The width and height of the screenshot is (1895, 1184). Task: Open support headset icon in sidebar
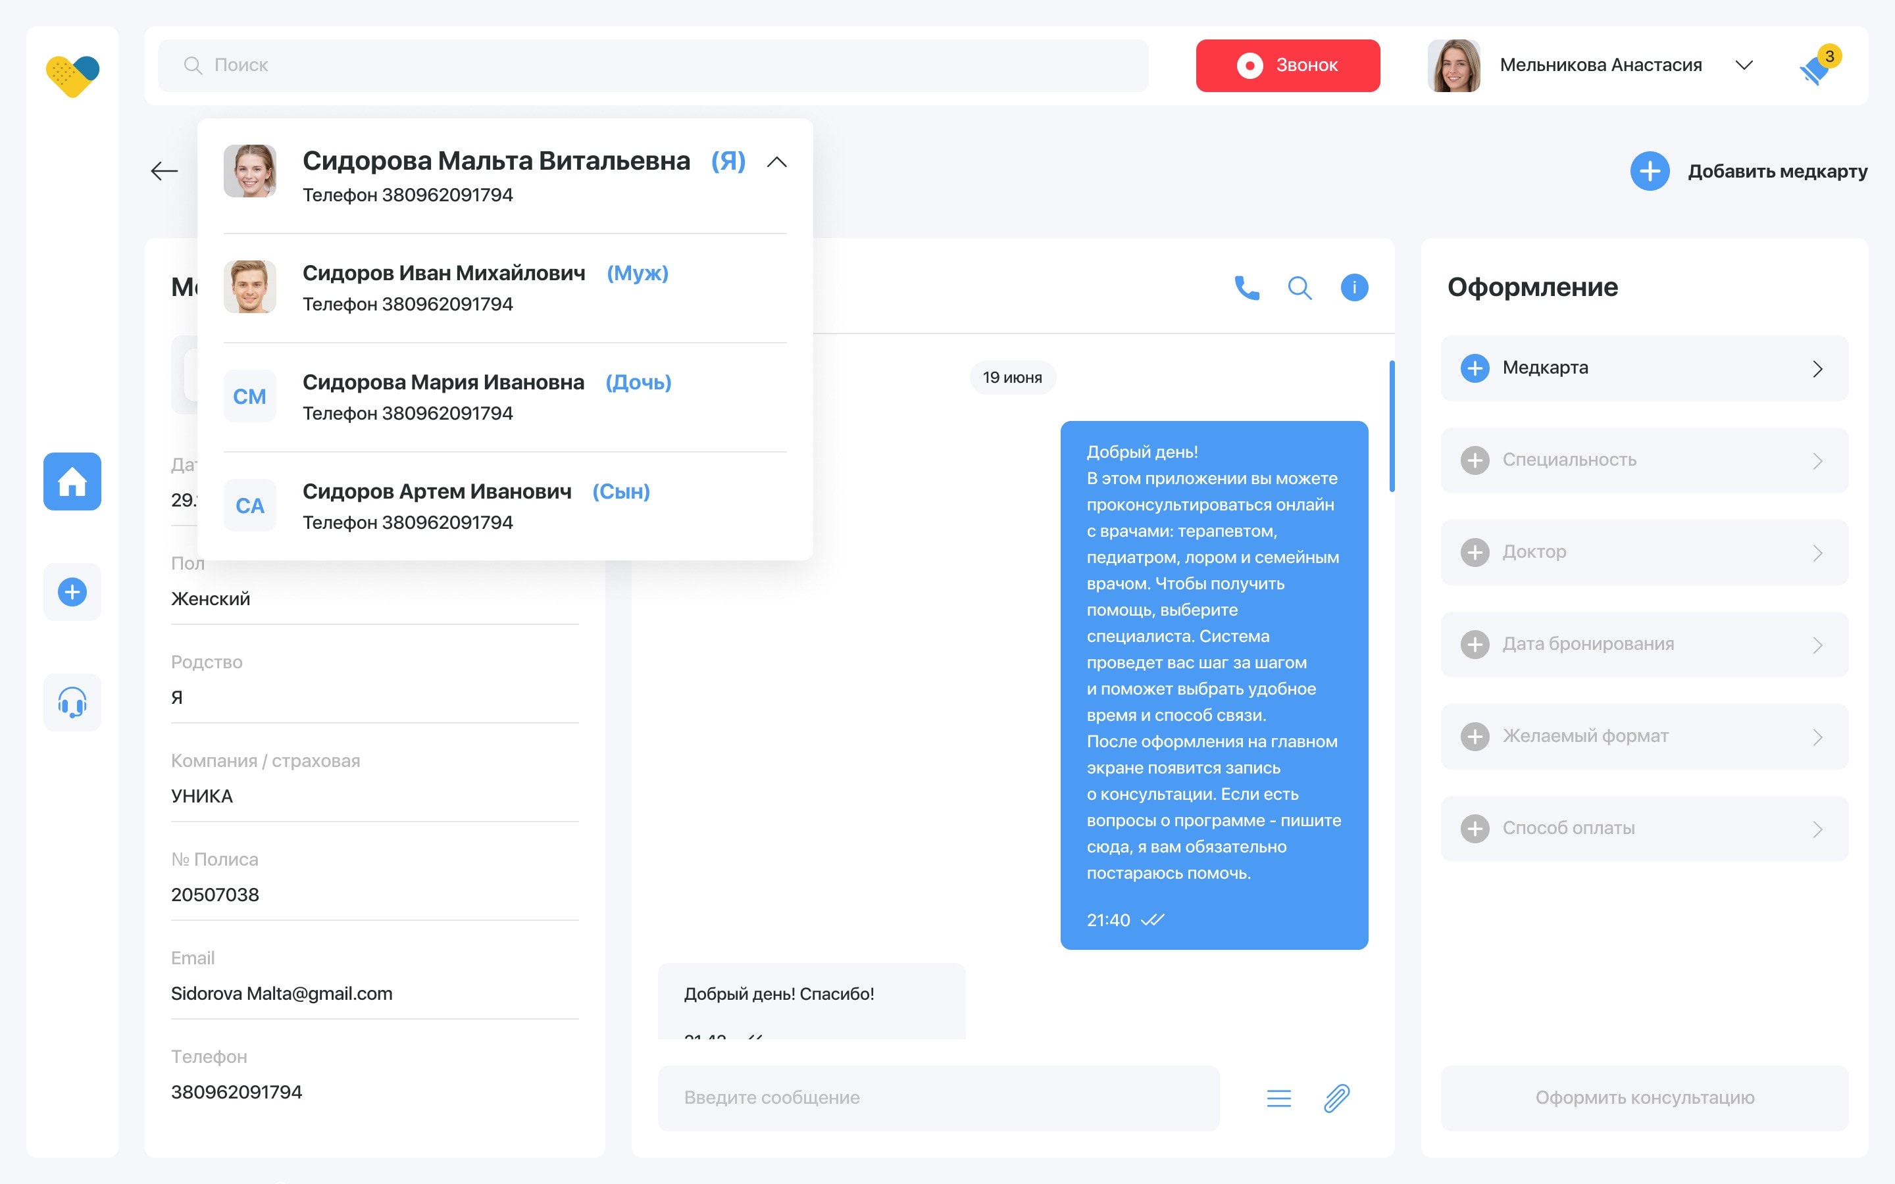(x=72, y=703)
